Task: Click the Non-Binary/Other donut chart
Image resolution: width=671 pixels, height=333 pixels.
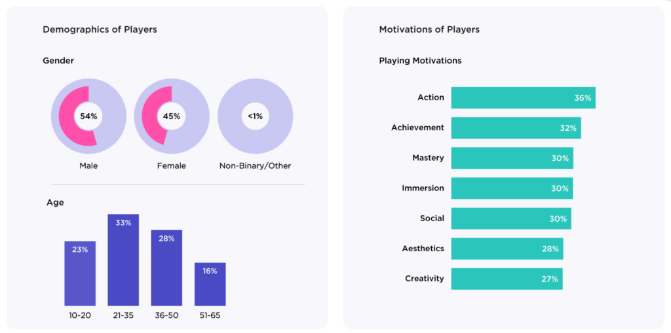Action: pos(255,116)
